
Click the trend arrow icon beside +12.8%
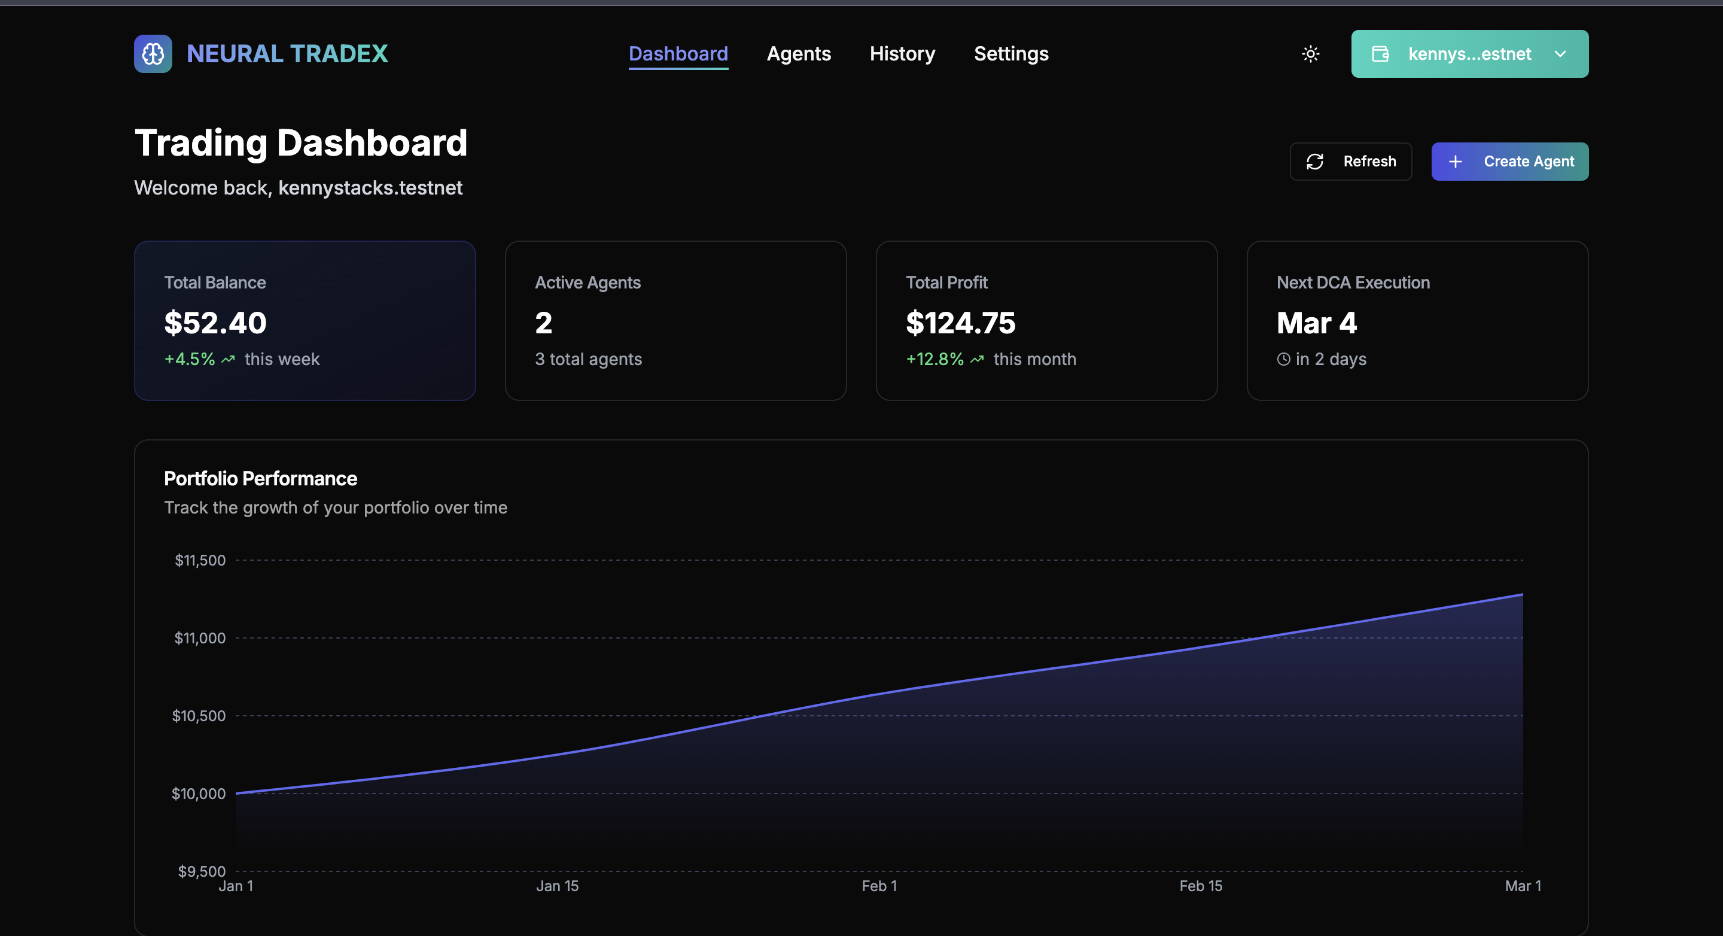coord(976,359)
